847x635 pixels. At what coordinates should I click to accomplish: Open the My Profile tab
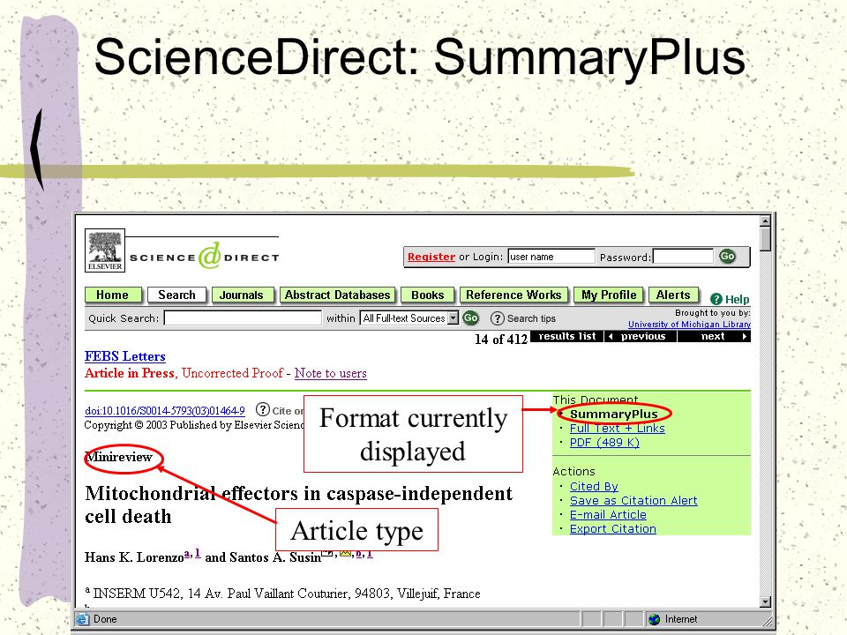coord(609,295)
